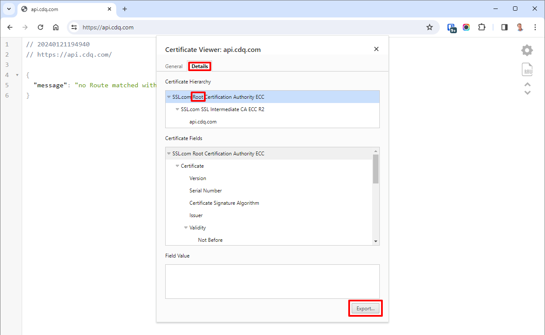
Task: Select api.cdq.com in certificate hierarchy
Action: [x=272, y=122]
